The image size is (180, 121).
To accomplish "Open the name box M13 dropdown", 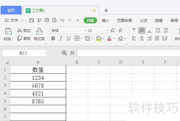I will pos(46,53).
